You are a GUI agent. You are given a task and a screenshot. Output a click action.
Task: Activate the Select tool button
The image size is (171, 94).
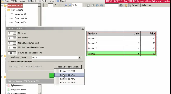pos(134,5)
